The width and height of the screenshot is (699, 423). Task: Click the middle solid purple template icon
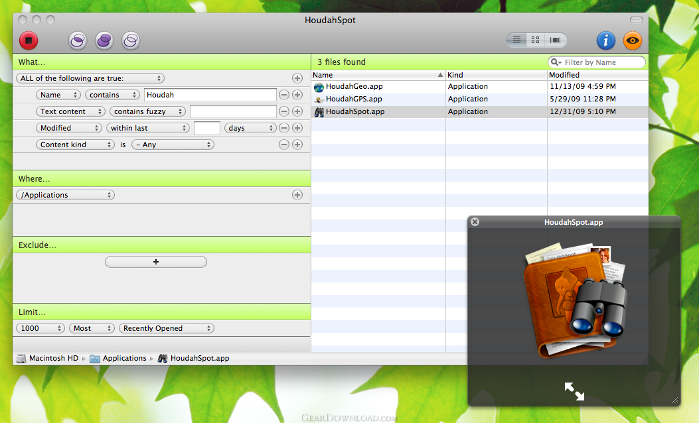[x=104, y=40]
